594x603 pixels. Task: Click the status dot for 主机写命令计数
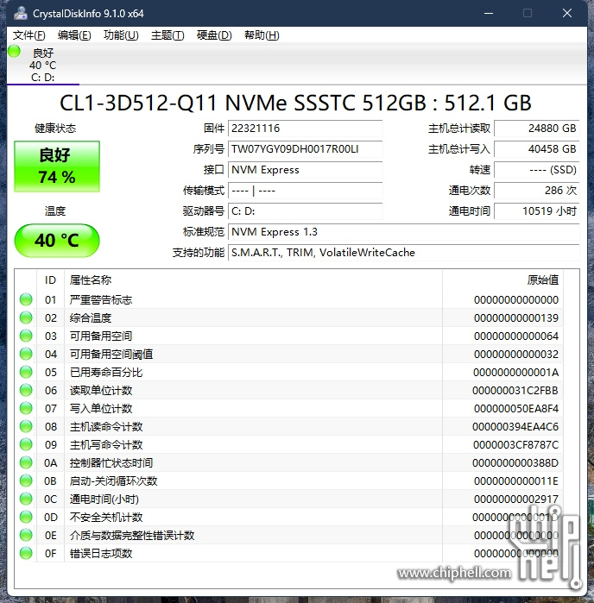coord(26,444)
